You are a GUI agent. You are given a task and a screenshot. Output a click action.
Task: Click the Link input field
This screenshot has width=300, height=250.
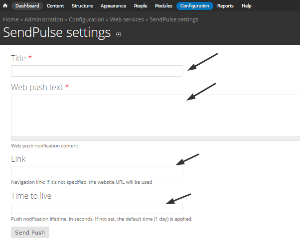point(97,172)
